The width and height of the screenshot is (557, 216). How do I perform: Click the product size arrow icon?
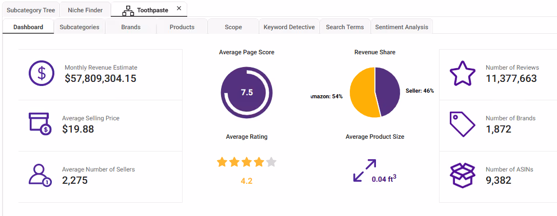pyautogui.click(x=365, y=170)
